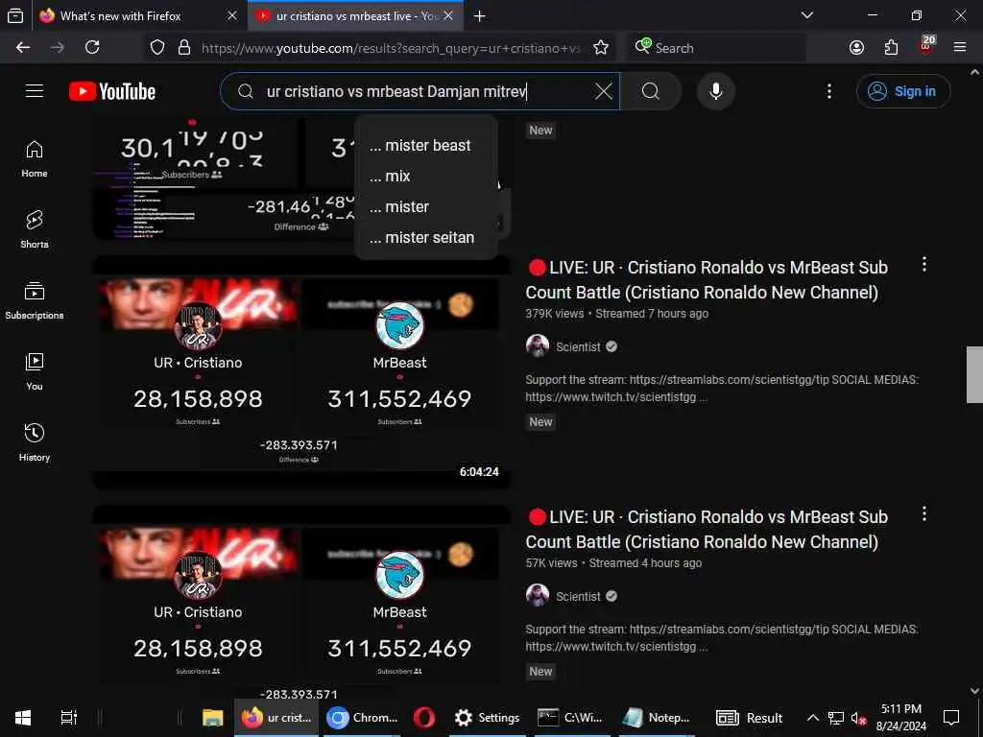Open the extension with badge 20
Viewport: 983px width, 737px height.
tap(926, 46)
